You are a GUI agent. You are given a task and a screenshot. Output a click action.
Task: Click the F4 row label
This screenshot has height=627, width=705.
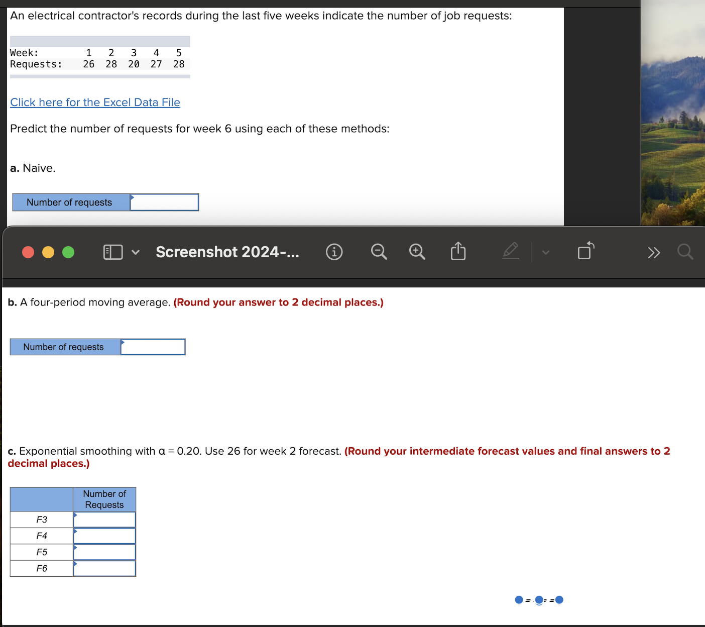click(x=42, y=536)
